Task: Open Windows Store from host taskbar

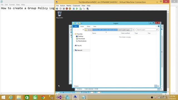Action: (27, 97)
